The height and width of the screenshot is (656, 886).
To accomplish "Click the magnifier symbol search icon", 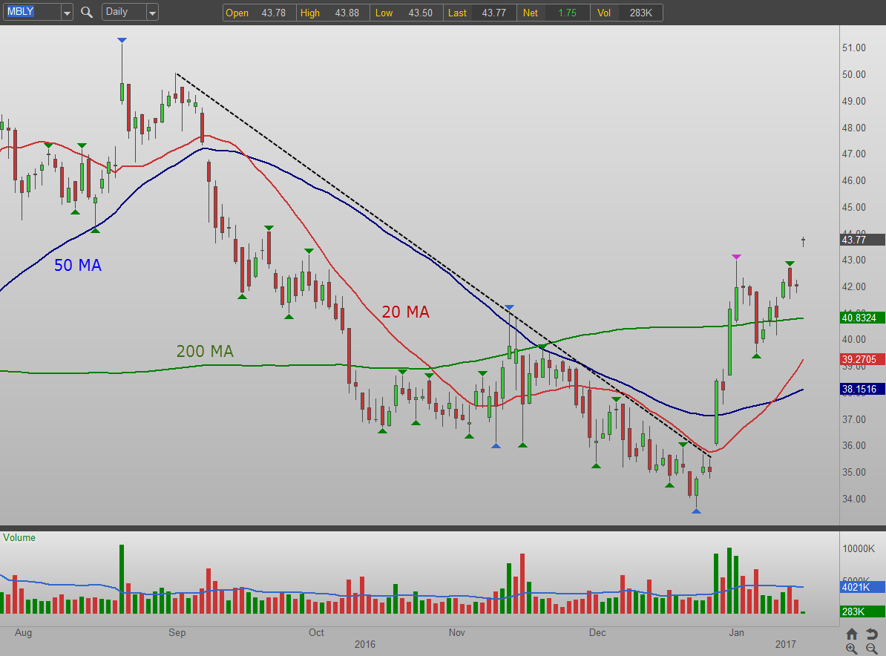I will (x=87, y=12).
